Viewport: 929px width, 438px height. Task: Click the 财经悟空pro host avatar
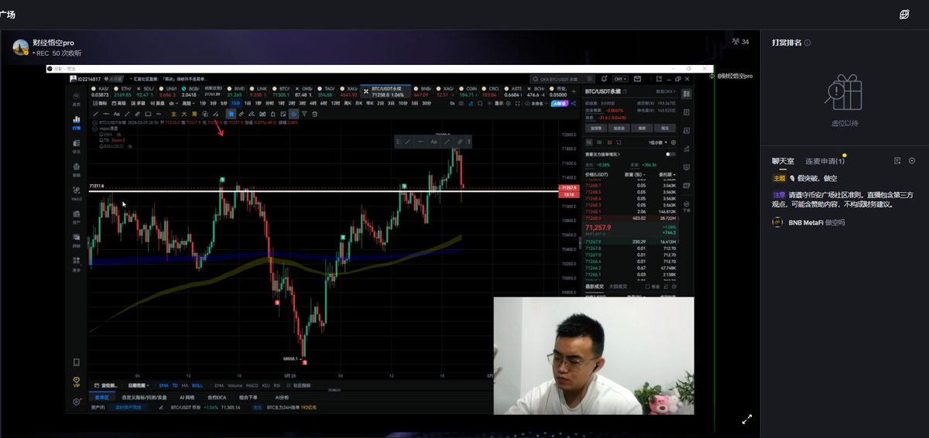[x=21, y=47]
